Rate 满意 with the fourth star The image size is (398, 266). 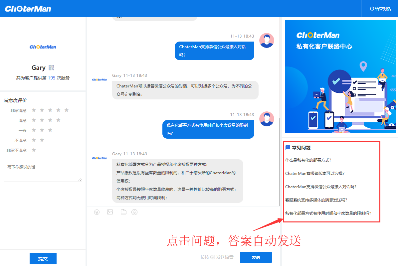coord(58,120)
